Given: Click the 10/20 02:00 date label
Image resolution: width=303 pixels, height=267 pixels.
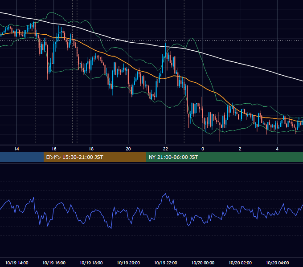Looking at the screenshot, I should (240, 263).
